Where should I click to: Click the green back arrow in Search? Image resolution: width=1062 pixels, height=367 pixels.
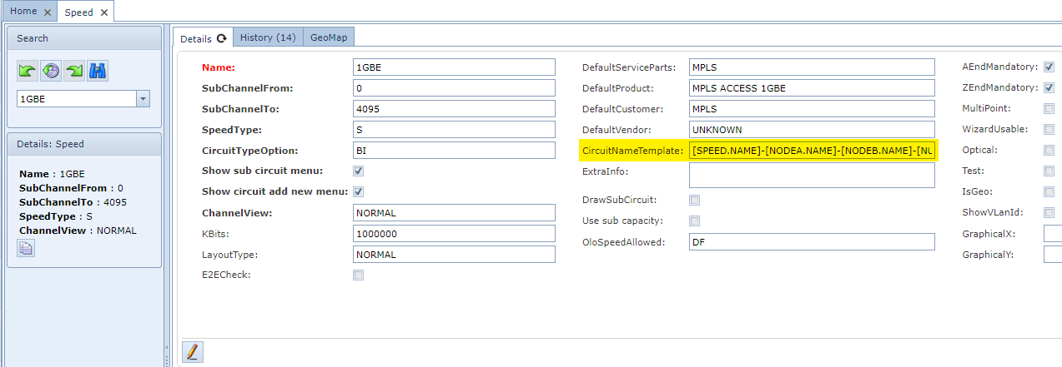pos(28,72)
